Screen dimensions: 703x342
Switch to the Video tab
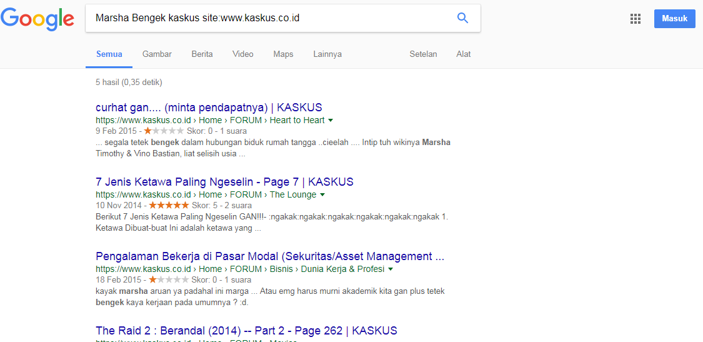coord(243,54)
